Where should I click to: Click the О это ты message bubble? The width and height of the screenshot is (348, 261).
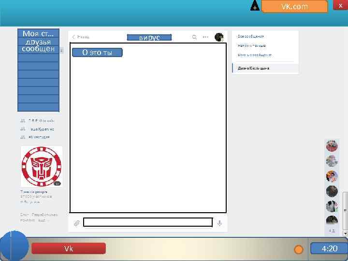pyautogui.click(x=97, y=52)
